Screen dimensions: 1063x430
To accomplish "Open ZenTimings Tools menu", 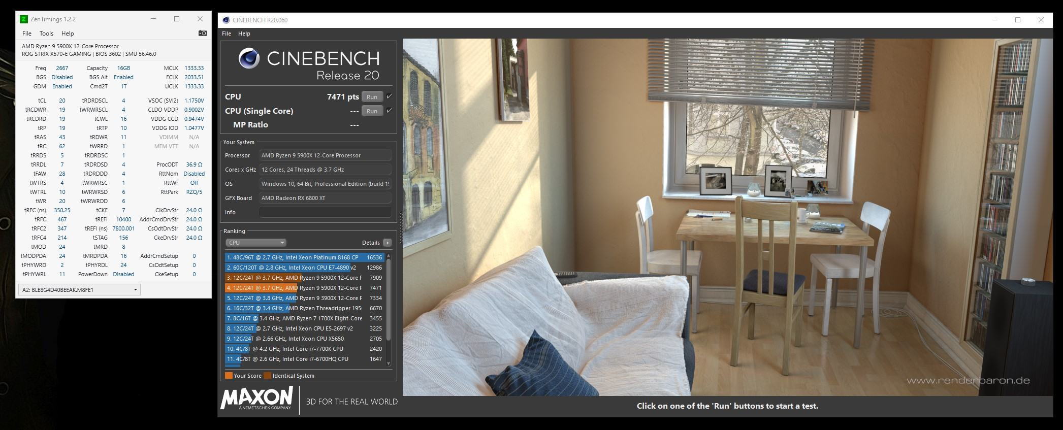I will click(46, 34).
